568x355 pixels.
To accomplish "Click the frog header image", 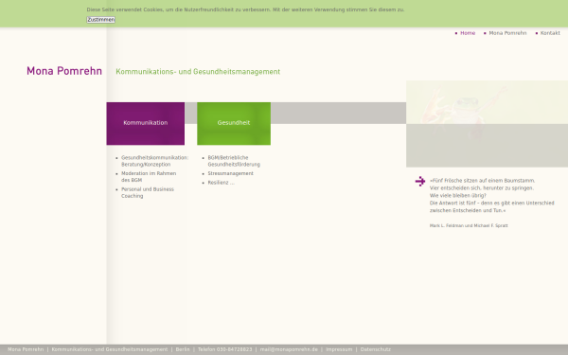I will (487, 123).
